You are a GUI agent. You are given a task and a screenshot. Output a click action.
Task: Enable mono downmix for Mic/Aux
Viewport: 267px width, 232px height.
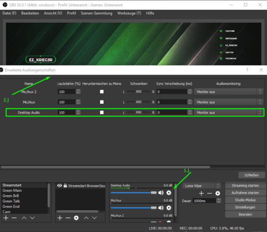click(102, 102)
